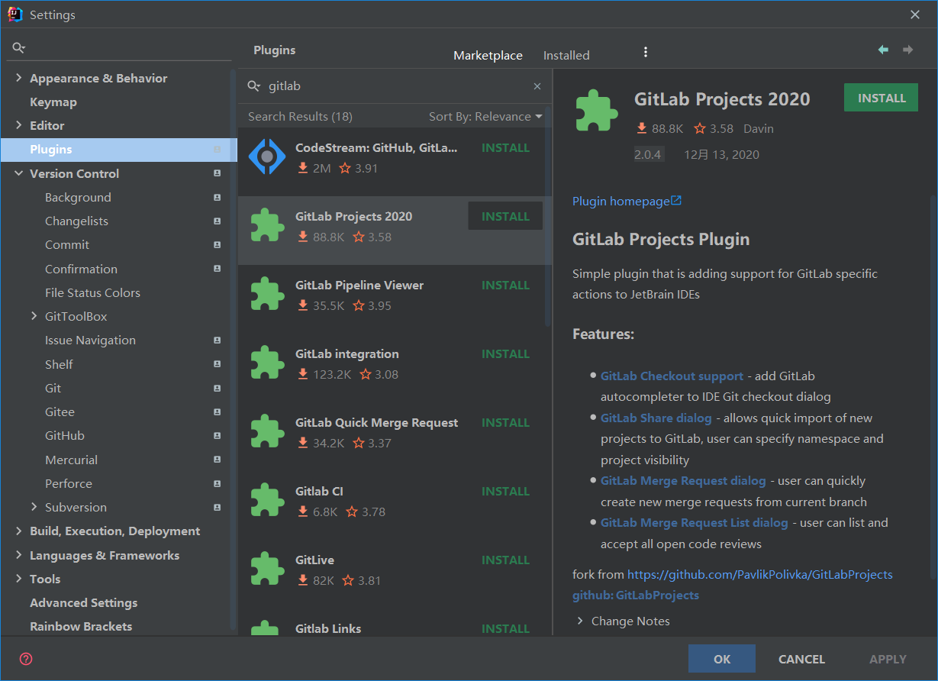
Task: Open the three-dot plugin options menu
Action: click(646, 52)
